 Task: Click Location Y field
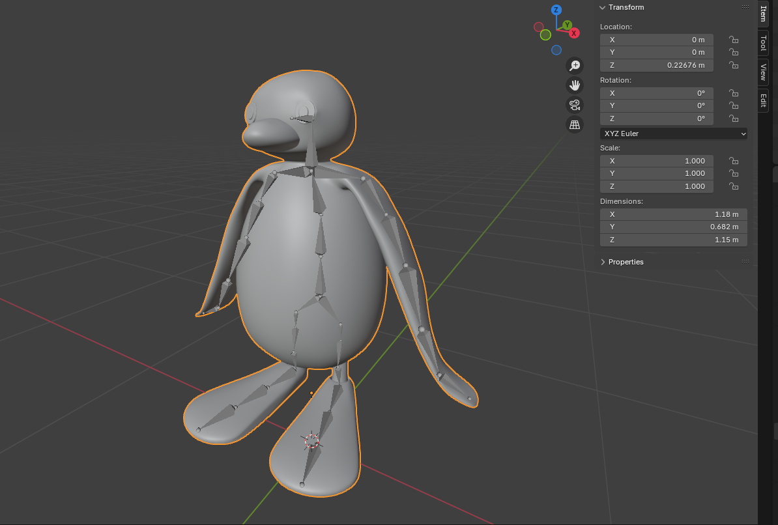656,52
